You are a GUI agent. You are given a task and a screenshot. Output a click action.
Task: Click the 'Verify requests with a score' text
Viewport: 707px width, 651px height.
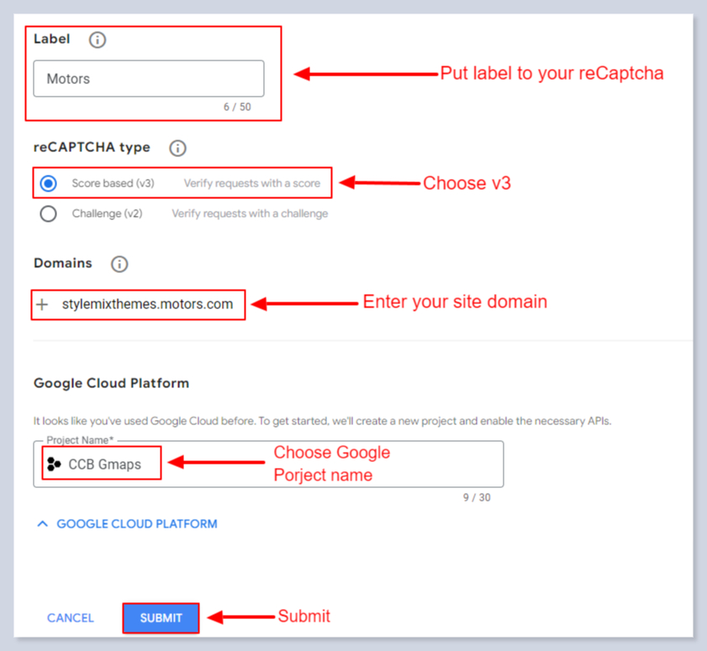click(x=252, y=183)
